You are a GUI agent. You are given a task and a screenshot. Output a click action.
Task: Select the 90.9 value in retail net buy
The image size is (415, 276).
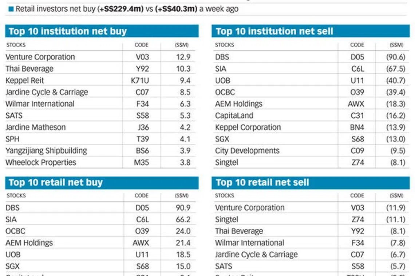pyautogui.click(x=183, y=208)
